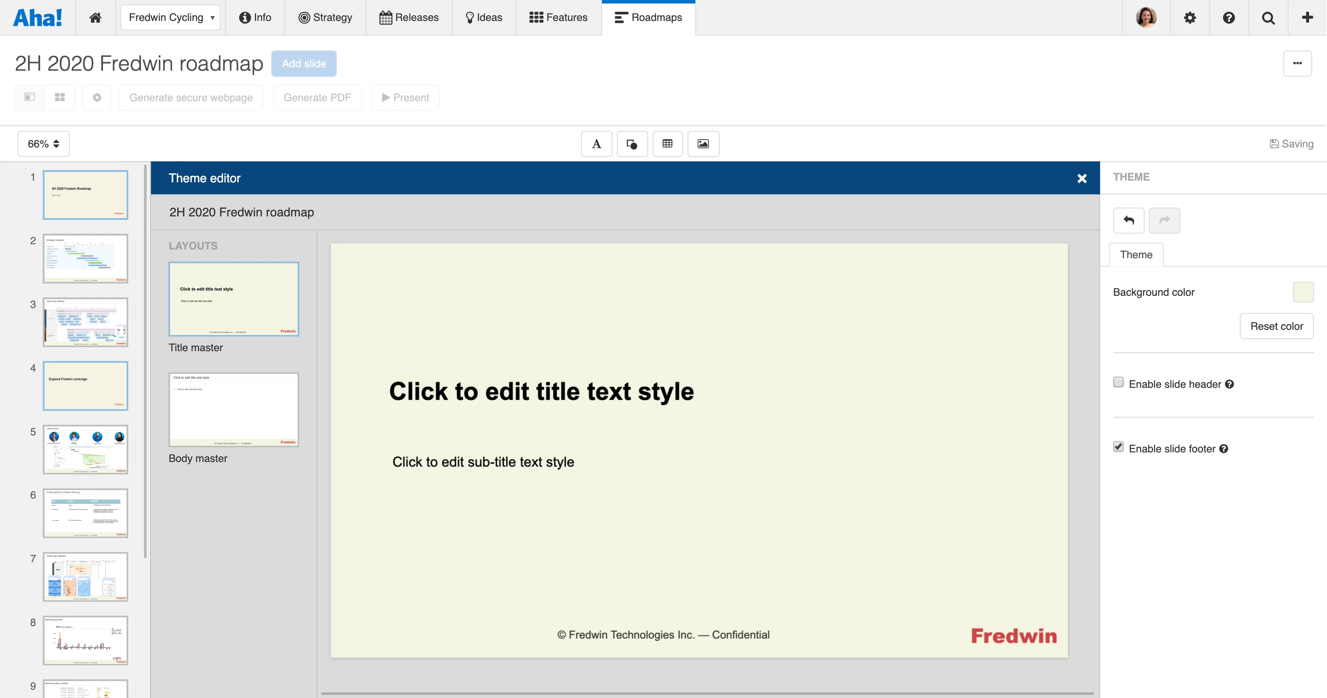Click the insert table icon
This screenshot has width=1327, height=698.
click(x=667, y=144)
